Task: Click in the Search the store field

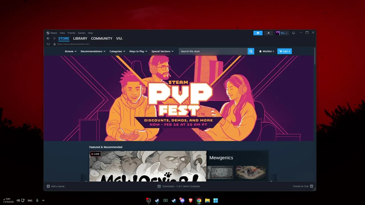Action: click(x=213, y=51)
